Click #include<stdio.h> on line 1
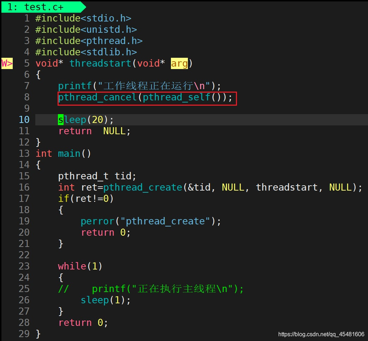The width and height of the screenshot is (368, 341). pyautogui.click(x=83, y=18)
